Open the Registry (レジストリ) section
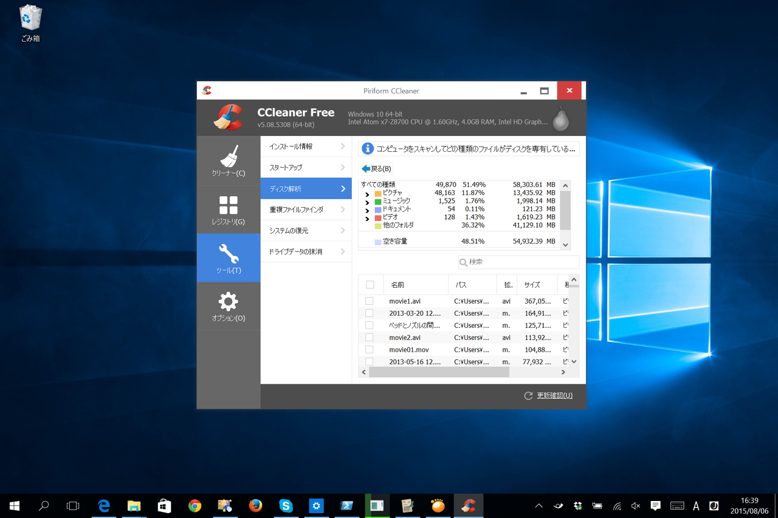778x518 pixels. pyautogui.click(x=229, y=210)
